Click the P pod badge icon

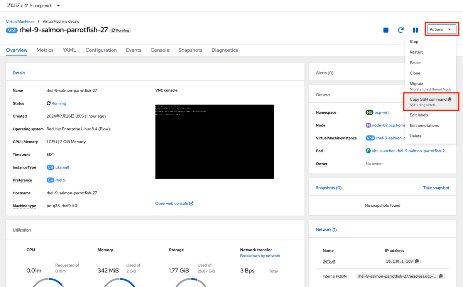tap(368, 151)
